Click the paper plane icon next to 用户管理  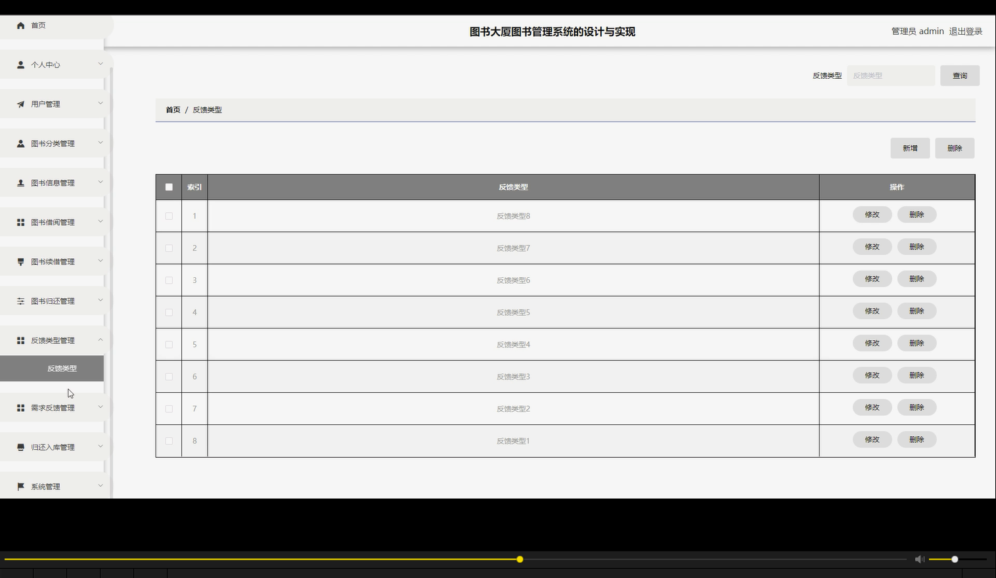coord(20,104)
